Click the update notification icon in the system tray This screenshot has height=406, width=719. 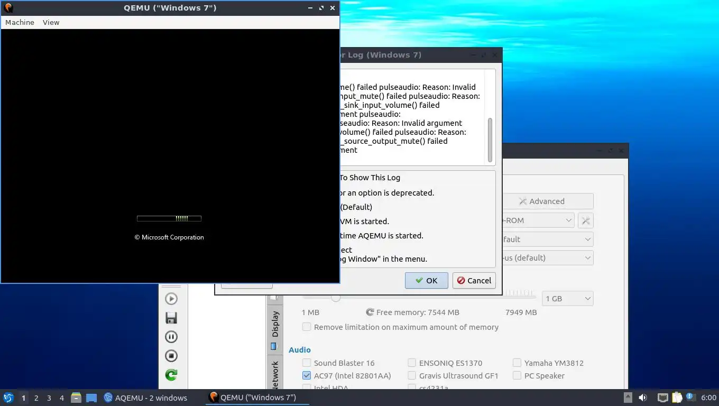pyautogui.click(x=690, y=397)
